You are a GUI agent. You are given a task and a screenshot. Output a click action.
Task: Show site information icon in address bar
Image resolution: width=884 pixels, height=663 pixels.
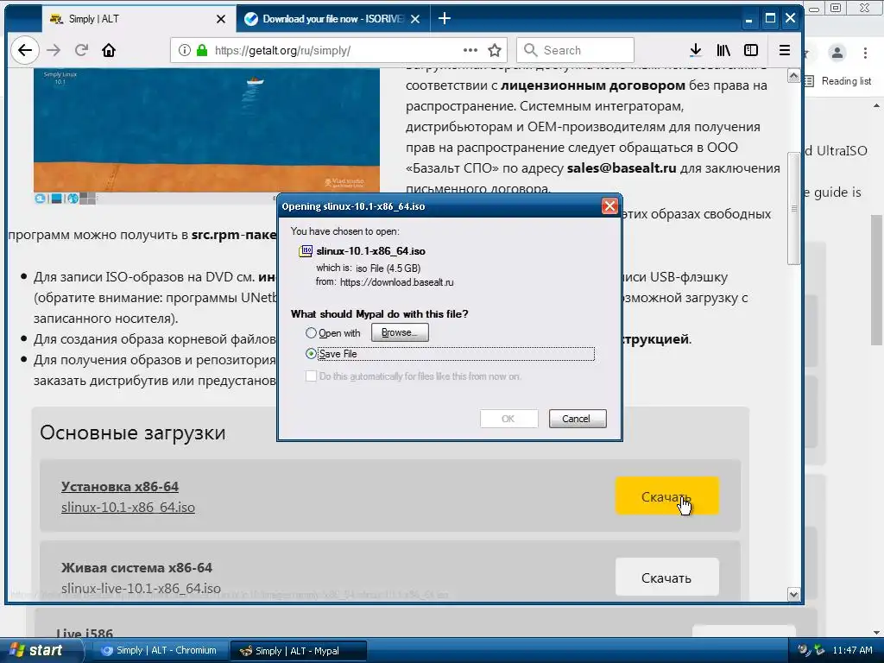(x=185, y=50)
